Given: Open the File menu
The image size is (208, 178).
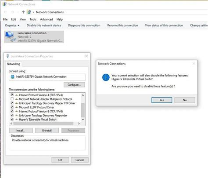Looking at the screenshot, I should 5,19.
